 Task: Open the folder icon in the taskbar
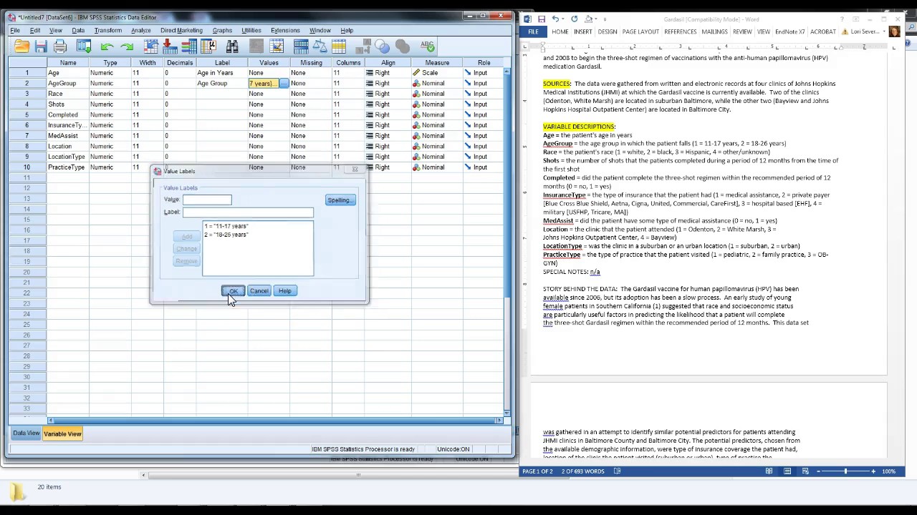pos(17,491)
